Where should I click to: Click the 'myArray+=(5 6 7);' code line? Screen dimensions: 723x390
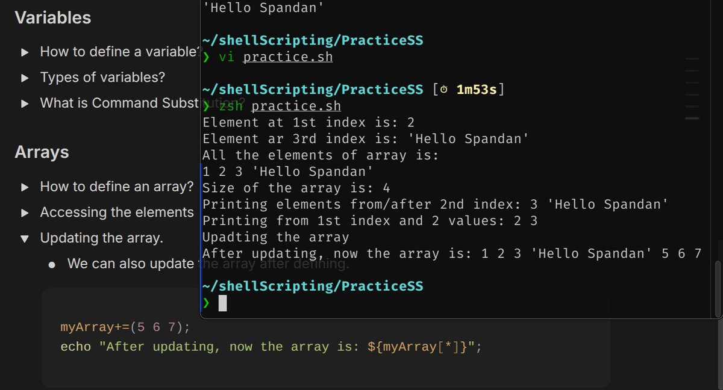click(x=125, y=327)
